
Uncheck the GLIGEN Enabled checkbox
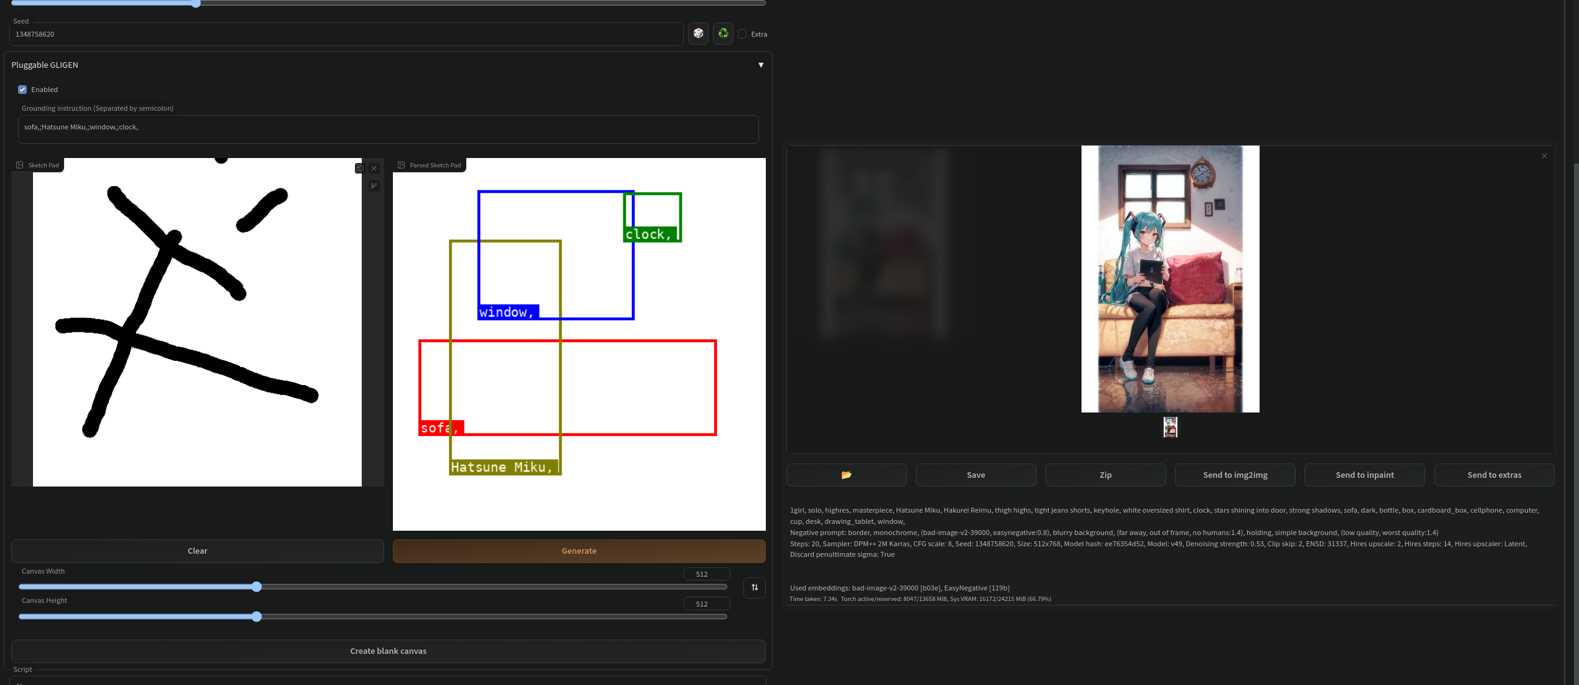pos(22,90)
